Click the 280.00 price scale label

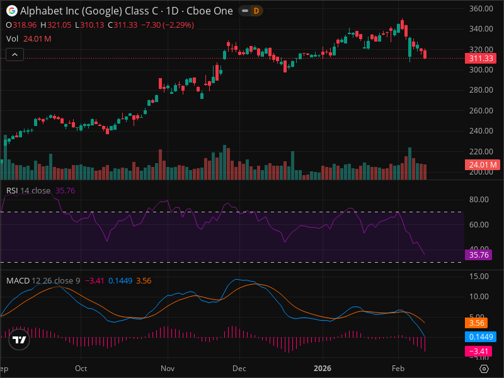point(481,90)
